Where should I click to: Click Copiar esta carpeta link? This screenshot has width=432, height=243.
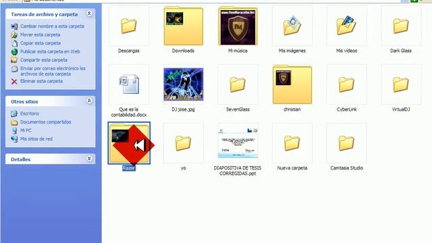40,43
